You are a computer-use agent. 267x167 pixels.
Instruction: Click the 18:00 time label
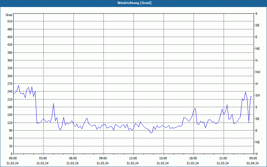click(x=193, y=158)
